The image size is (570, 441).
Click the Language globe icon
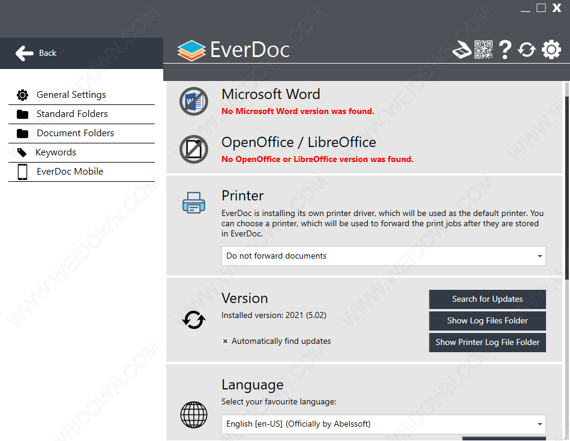pyautogui.click(x=194, y=415)
